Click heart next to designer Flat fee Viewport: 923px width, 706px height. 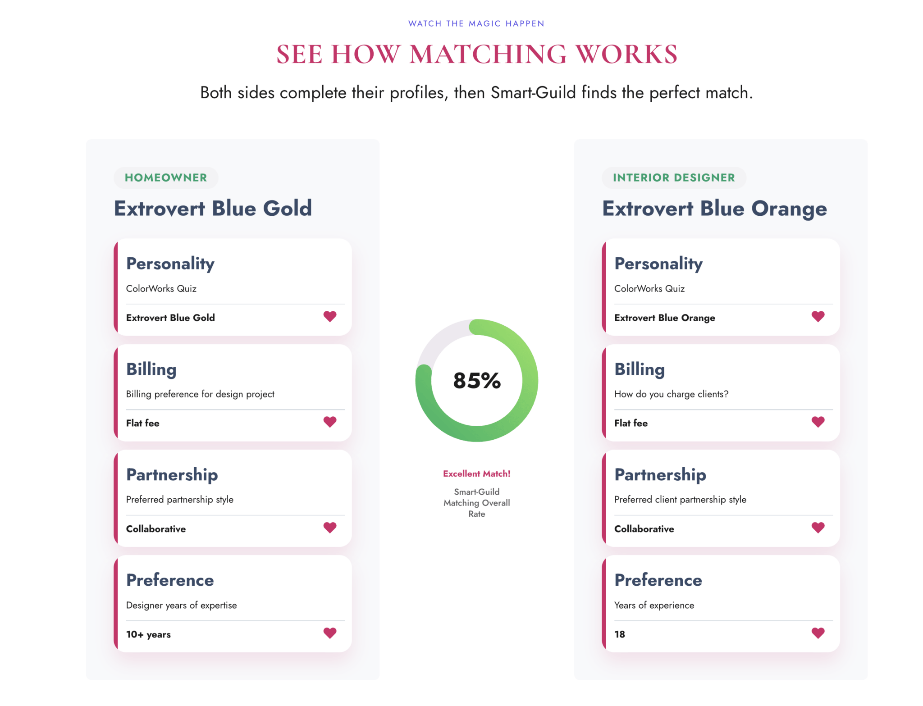[818, 422]
